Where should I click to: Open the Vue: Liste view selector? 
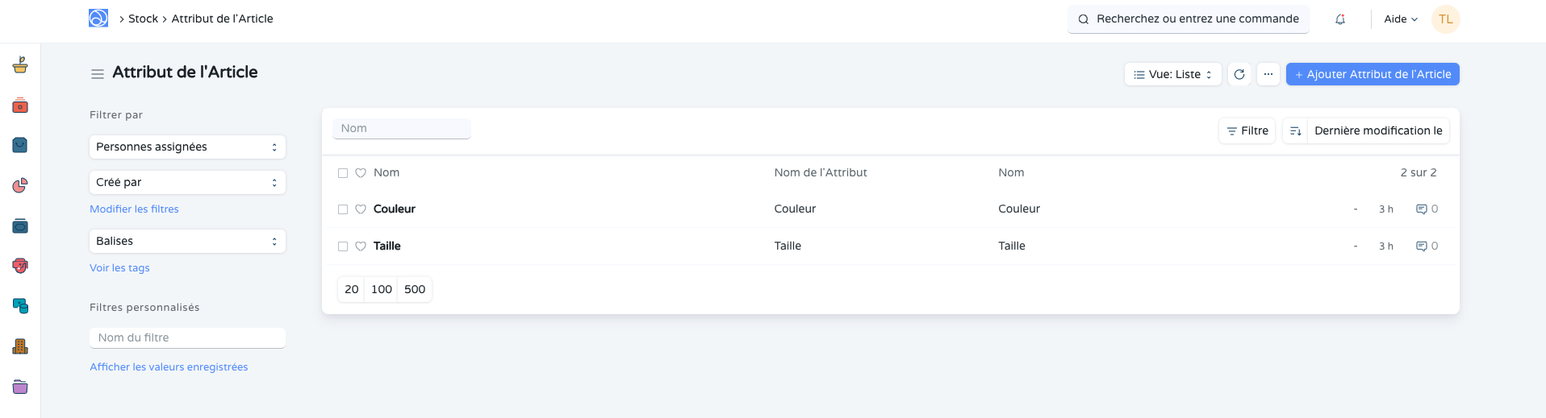[x=1172, y=74]
